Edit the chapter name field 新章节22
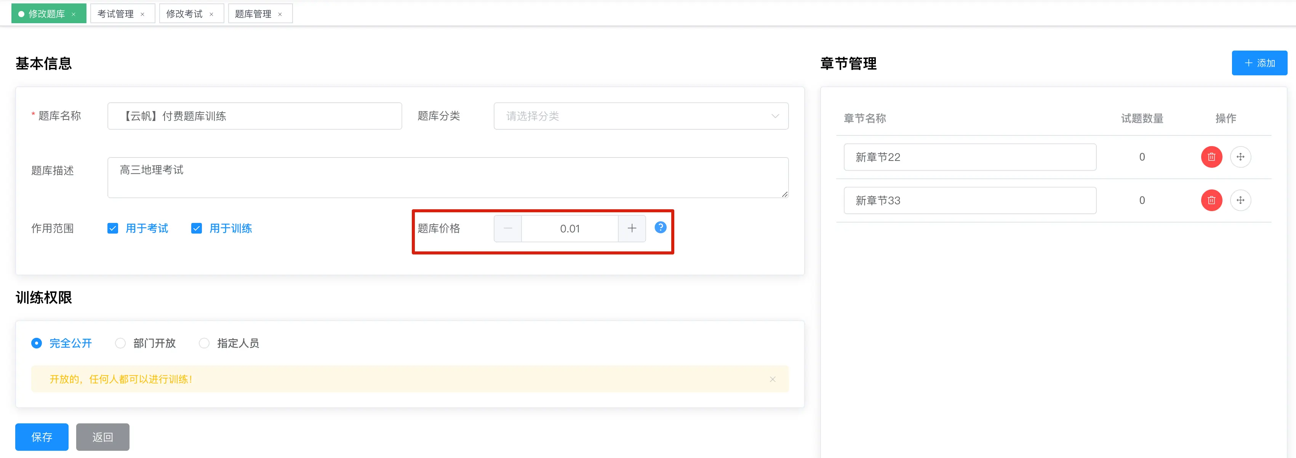1296x458 pixels. 970,157
